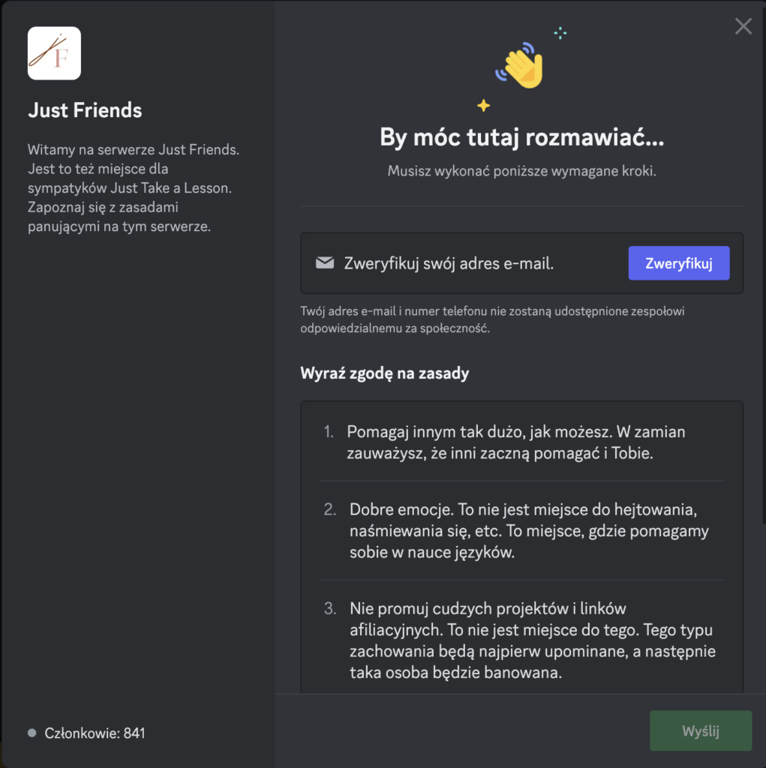Click the e-mail privacy notice text

[x=492, y=319]
